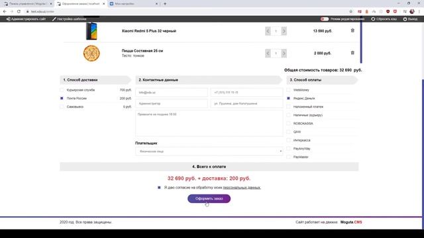Toggle the editing mode switch
The height and width of the screenshot is (238, 424).
pyautogui.click(x=325, y=19)
